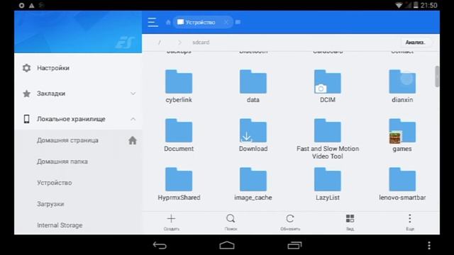
Task: Open the HyprmxShared folder
Action: 179,184
